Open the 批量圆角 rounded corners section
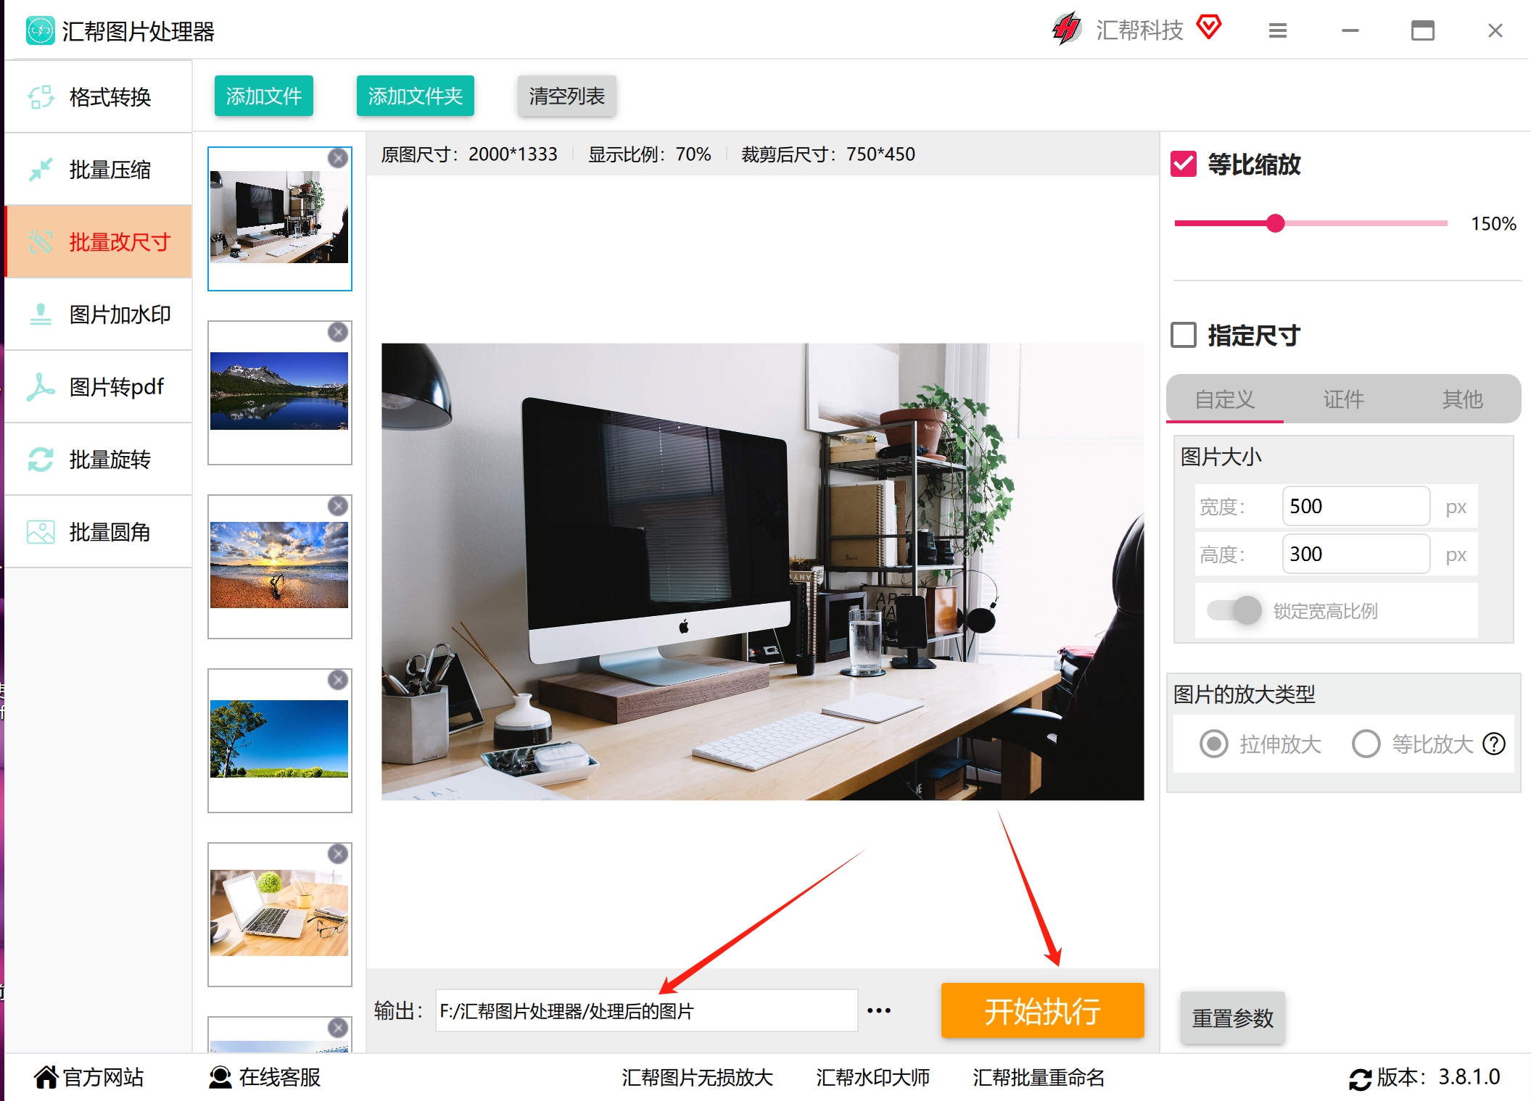Viewport: 1531px width, 1101px height. click(98, 532)
